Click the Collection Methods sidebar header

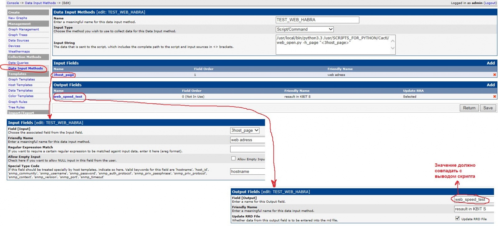pyautogui.click(x=28, y=57)
